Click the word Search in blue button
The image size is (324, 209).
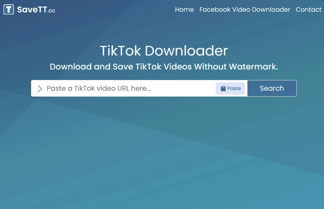click(x=272, y=88)
